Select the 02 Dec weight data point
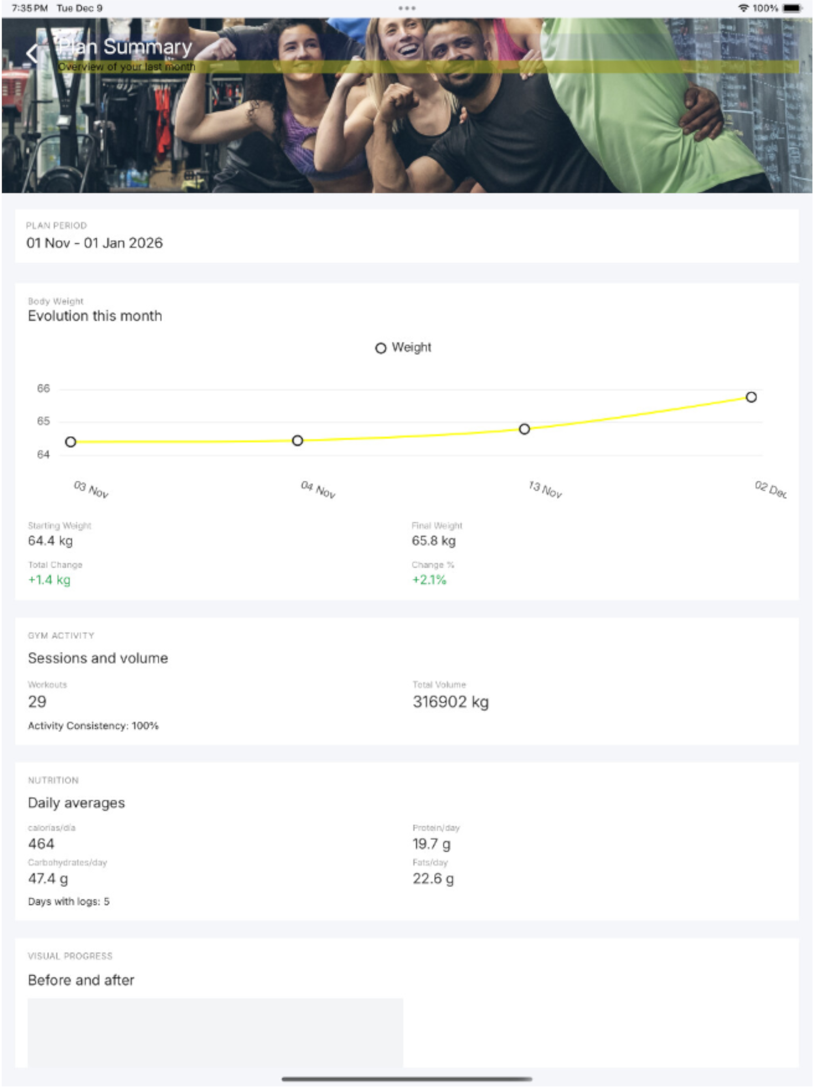Screen dimensions: 815x1087 click(x=752, y=397)
